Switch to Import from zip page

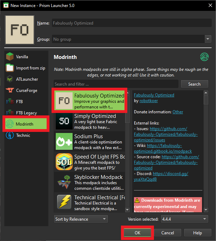coord(26,68)
